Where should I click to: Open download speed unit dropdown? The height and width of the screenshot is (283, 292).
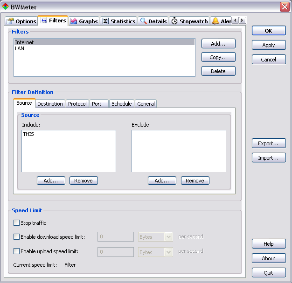tap(168, 237)
